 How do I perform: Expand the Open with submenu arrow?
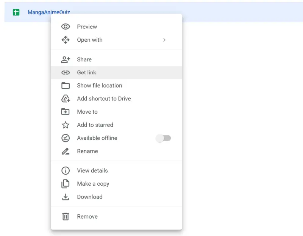(164, 40)
